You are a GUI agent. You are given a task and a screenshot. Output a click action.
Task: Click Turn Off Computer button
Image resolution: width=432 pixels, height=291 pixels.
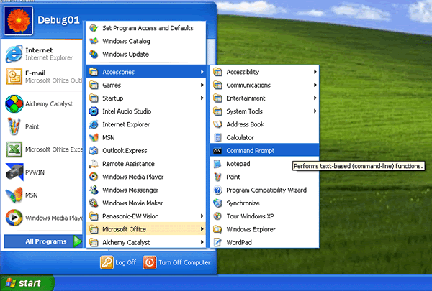pos(176,262)
